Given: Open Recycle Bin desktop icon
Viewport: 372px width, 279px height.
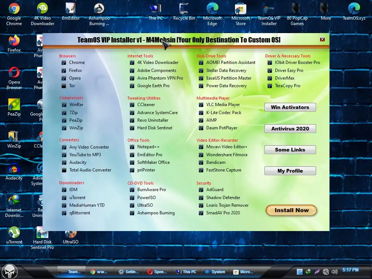Looking at the screenshot, I should coord(184,12).
